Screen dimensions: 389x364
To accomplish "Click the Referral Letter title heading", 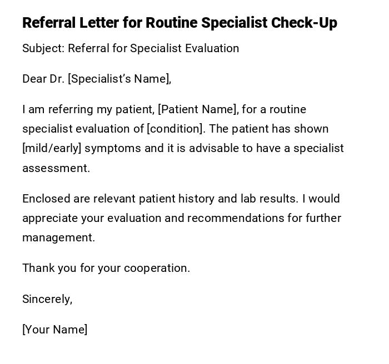I will tap(179, 23).
